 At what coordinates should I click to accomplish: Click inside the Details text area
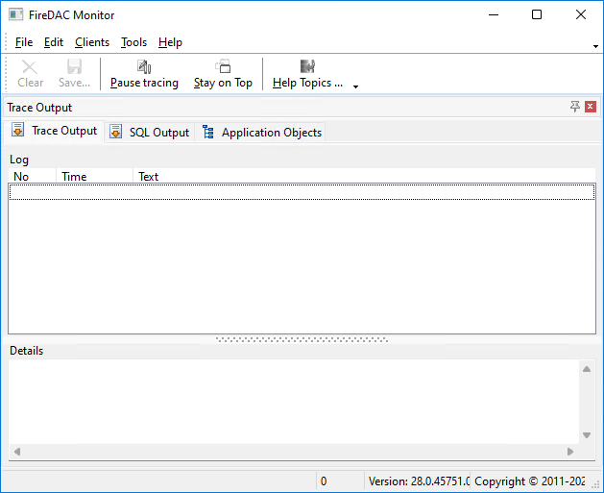tap(294, 402)
